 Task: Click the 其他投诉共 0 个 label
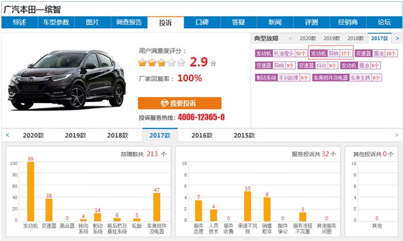click(x=373, y=154)
